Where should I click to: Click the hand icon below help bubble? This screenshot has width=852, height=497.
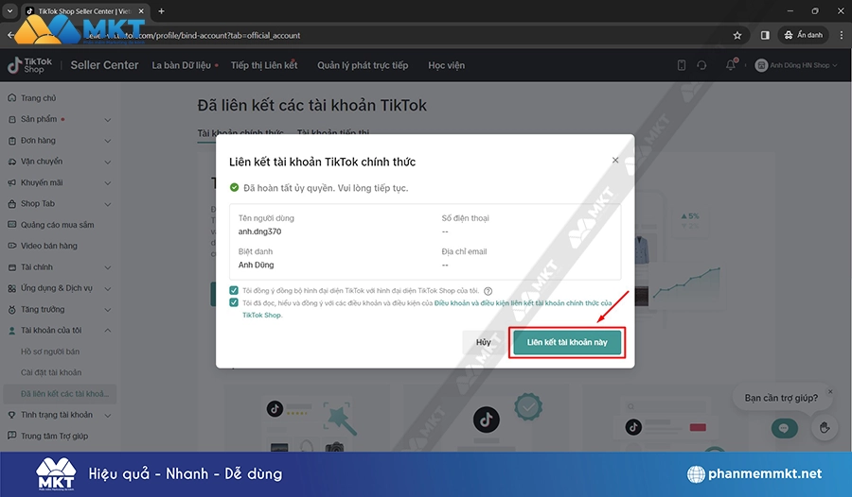point(824,428)
